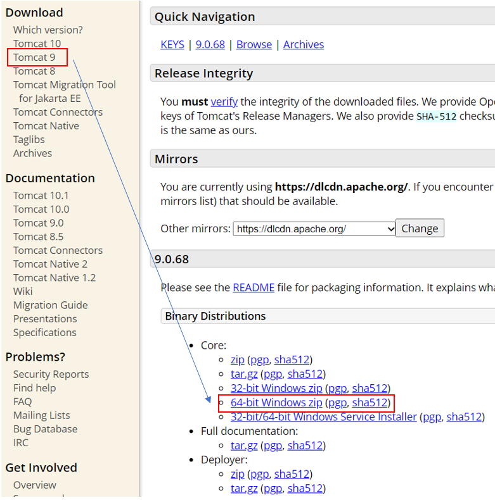
Task: Open sha512 for Deployer tar.gz
Action: tap(305, 489)
